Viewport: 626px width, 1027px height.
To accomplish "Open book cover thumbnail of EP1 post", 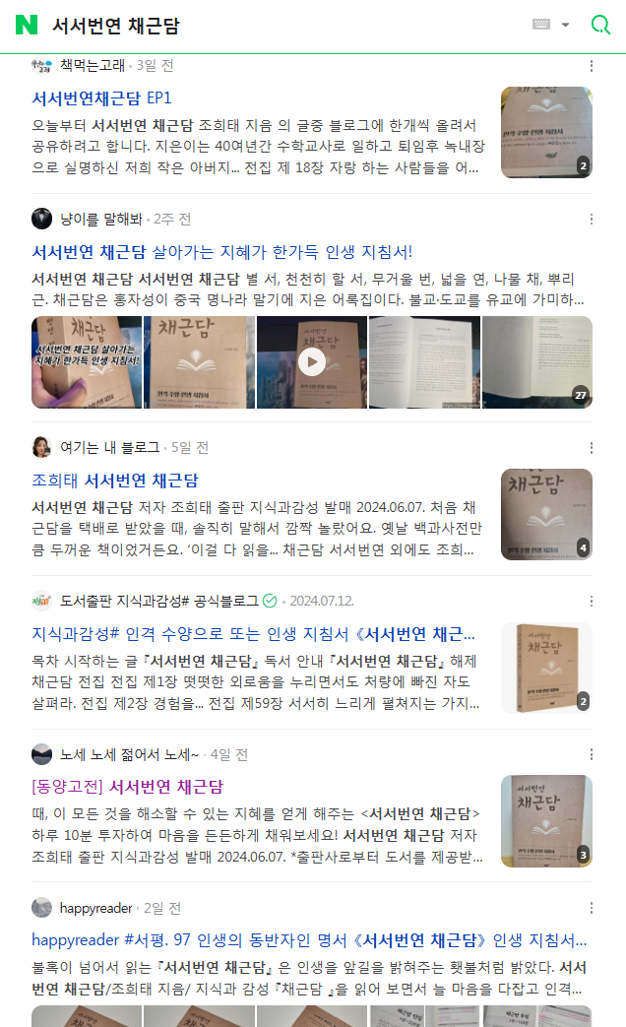I will [x=547, y=132].
